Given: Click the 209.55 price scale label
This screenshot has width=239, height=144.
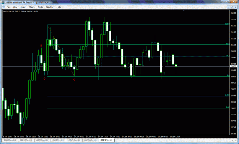Looking at the screenshot, I should point(233,77).
